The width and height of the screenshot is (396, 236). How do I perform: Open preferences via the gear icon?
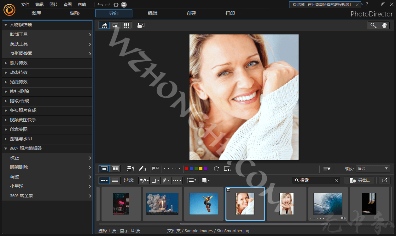click(116, 4)
